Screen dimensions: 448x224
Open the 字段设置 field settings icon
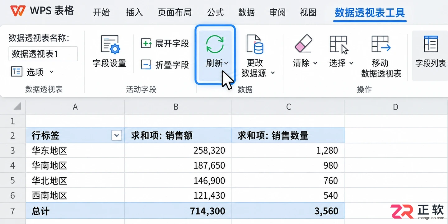click(110, 44)
